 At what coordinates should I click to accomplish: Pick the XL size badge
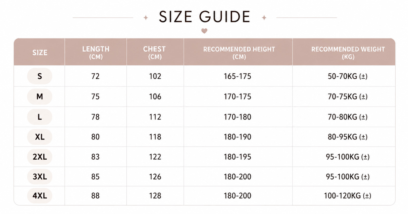point(40,137)
